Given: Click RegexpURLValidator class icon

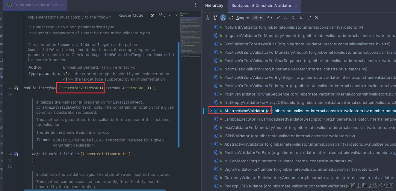Looking at the screenshot, I should click(216, 186).
